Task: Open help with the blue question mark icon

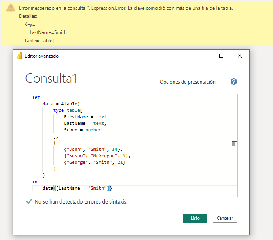Action: coord(233,81)
